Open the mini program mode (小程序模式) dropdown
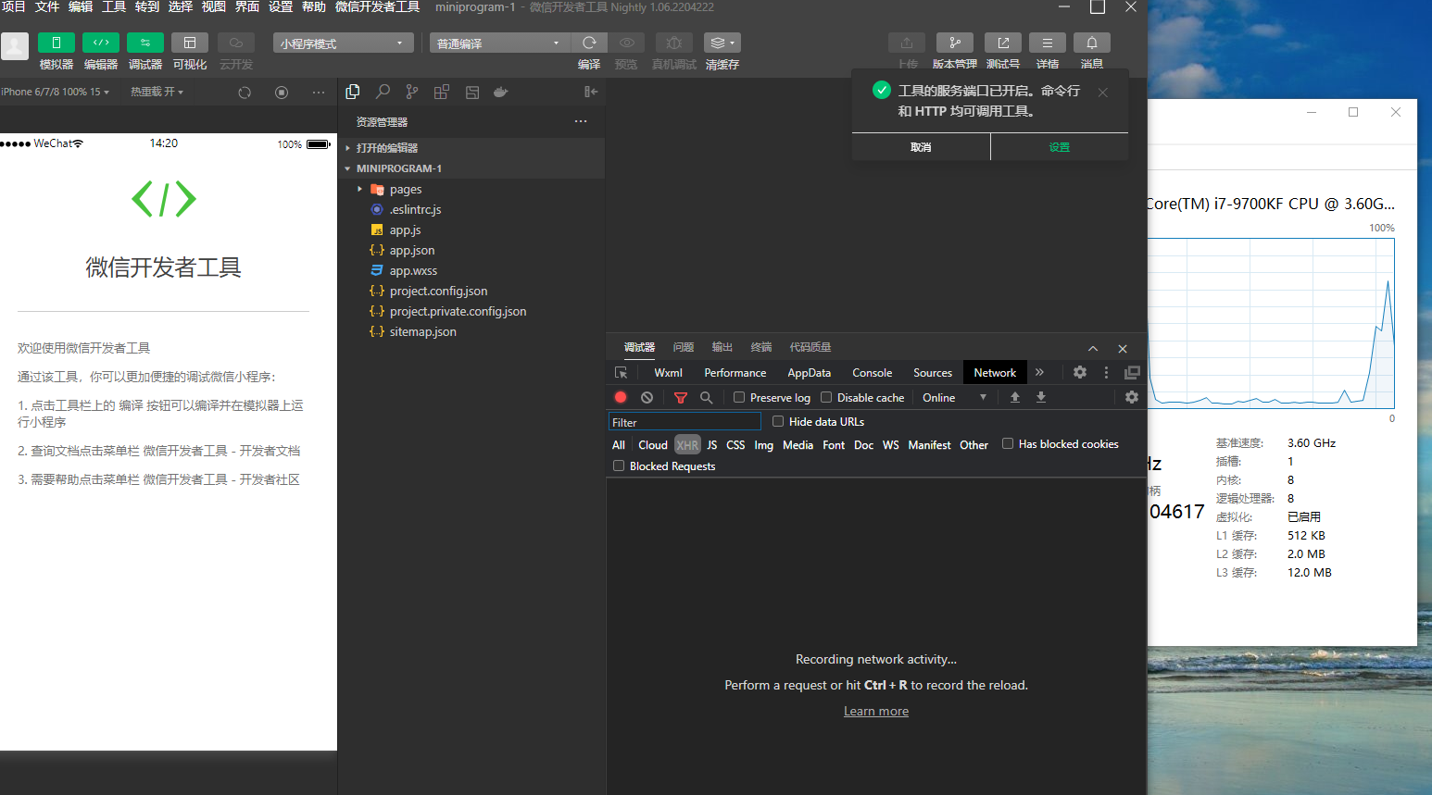The height and width of the screenshot is (795, 1432). click(x=343, y=43)
